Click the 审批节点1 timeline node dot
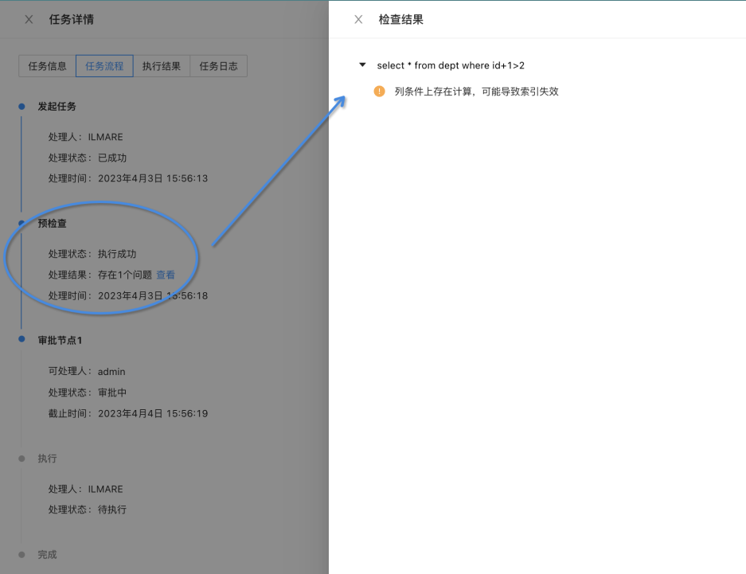The width and height of the screenshot is (746, 574). pos(20,340)
